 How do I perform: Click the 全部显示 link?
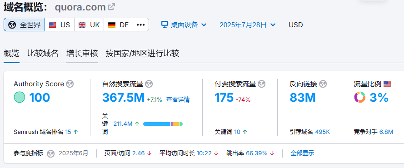pyautogui.click(x=302, y=153)
